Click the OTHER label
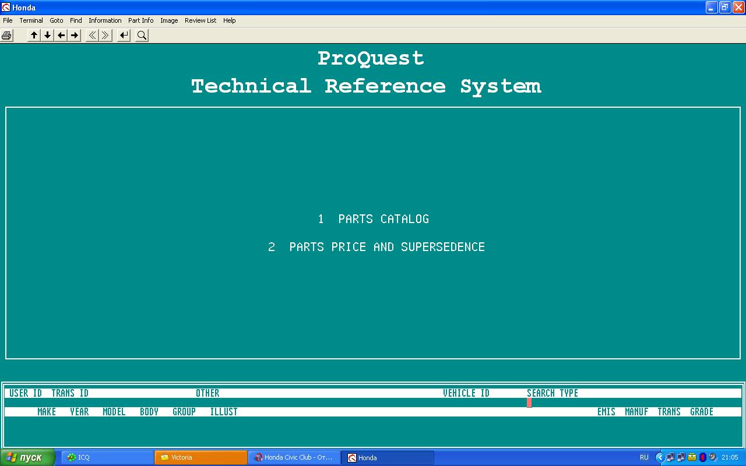Viewport: 746px width, 466px height. tap(207, 393)
